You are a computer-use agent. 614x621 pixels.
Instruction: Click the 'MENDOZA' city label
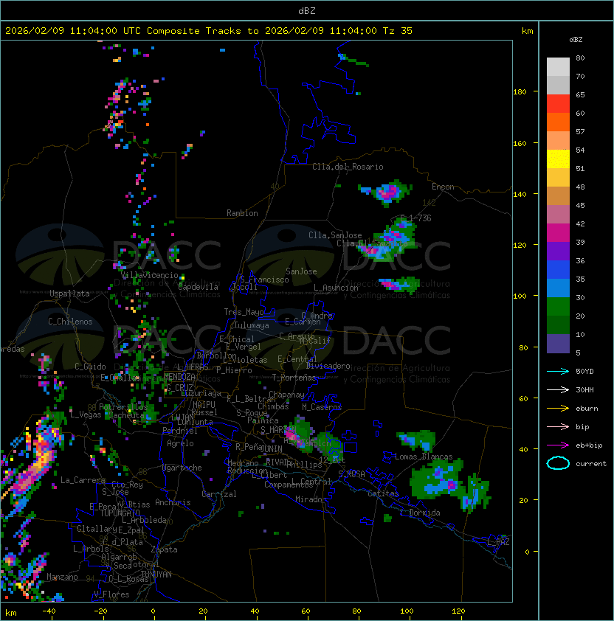tap(179, 377)
